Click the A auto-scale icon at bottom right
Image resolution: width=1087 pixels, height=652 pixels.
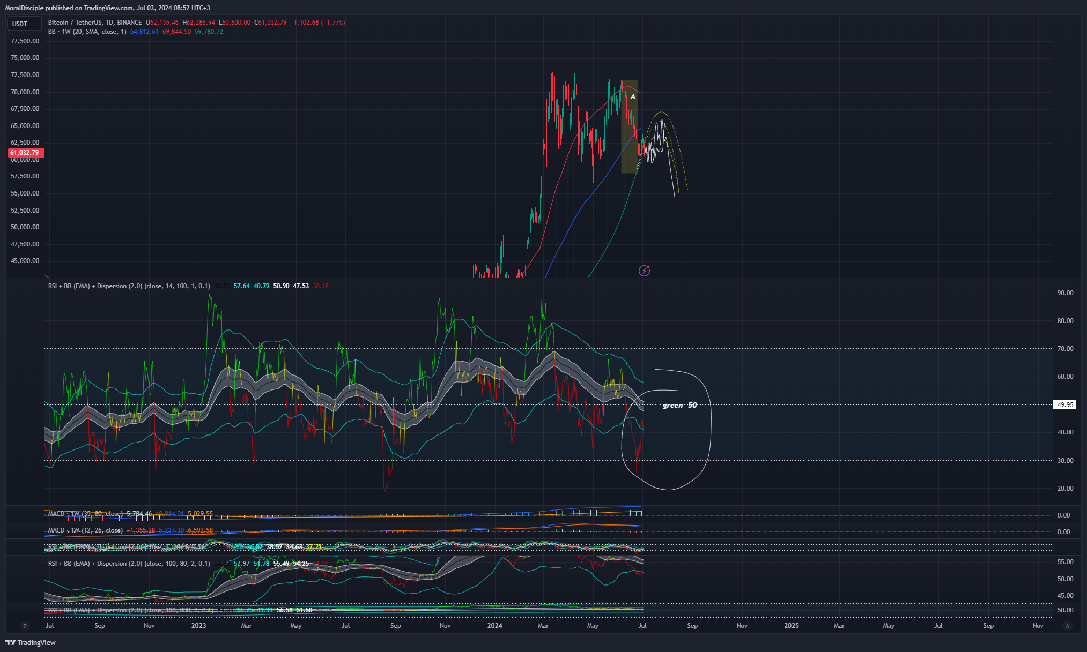(x=1067, y=626)
